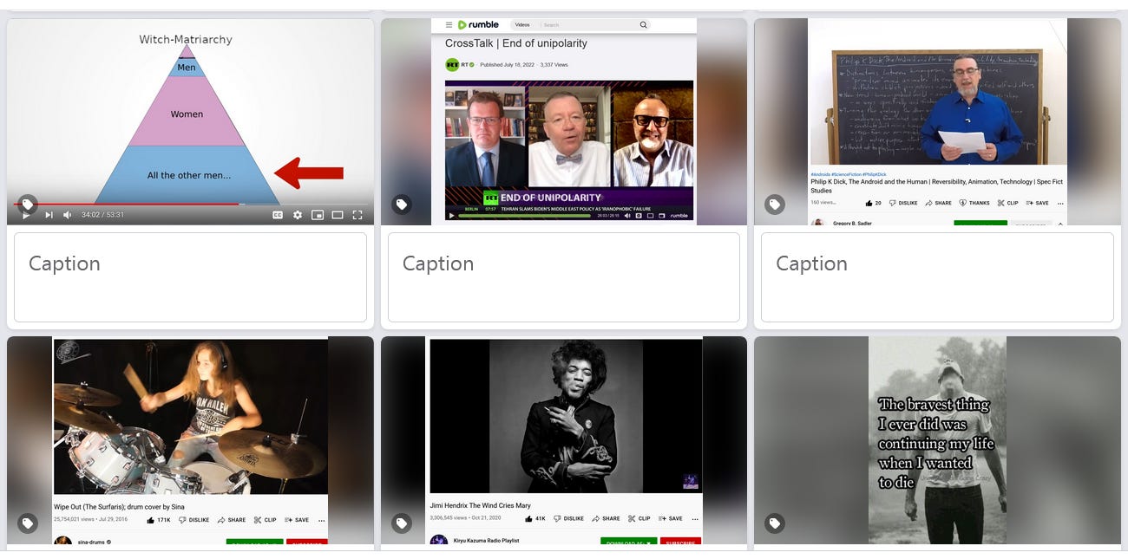Click the tag icon on the Jimi Hendrix image

point(401,523)
